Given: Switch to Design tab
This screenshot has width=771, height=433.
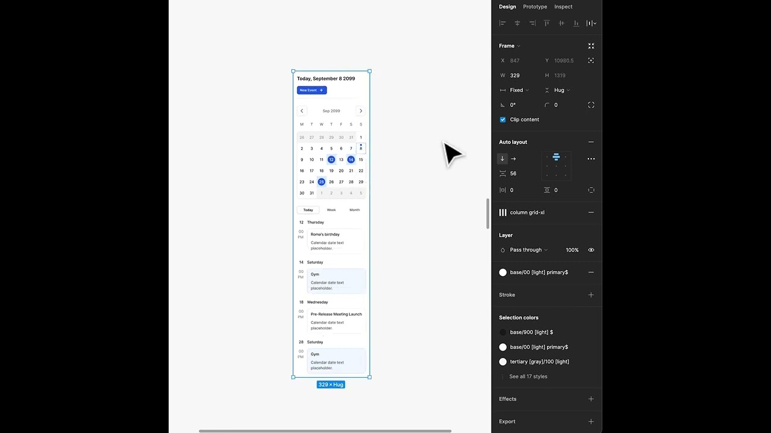Looking at the screenshot, I should 507,7.
